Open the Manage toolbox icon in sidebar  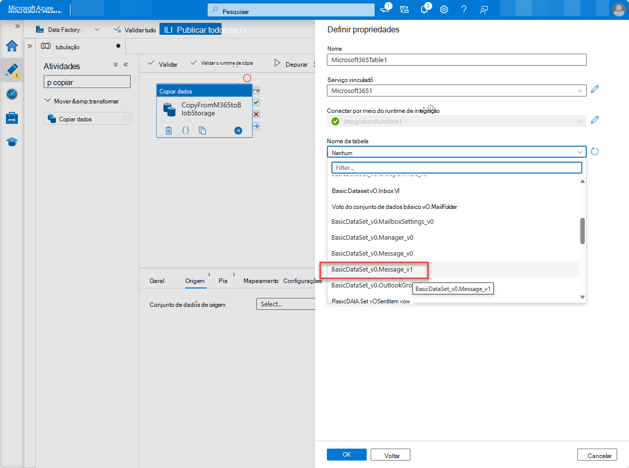point(11,117)
